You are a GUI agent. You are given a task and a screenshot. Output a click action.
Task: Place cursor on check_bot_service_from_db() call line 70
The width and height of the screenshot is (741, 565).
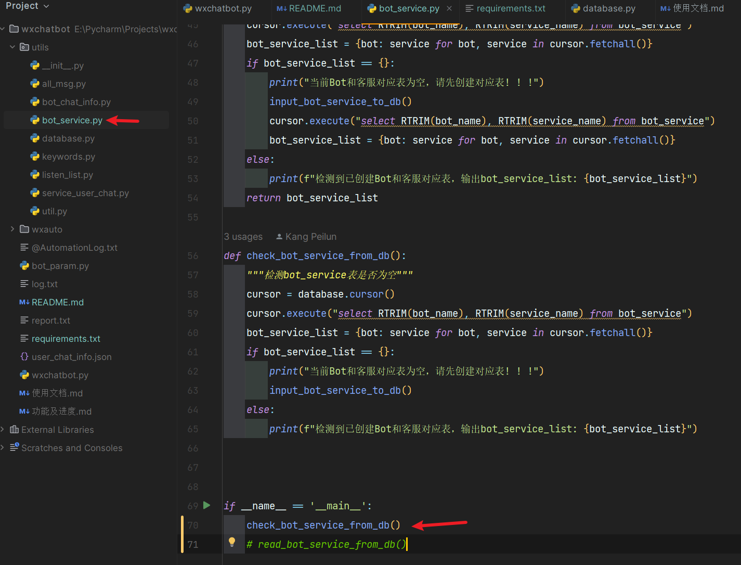pyautogui.click(x=323, y=525)
